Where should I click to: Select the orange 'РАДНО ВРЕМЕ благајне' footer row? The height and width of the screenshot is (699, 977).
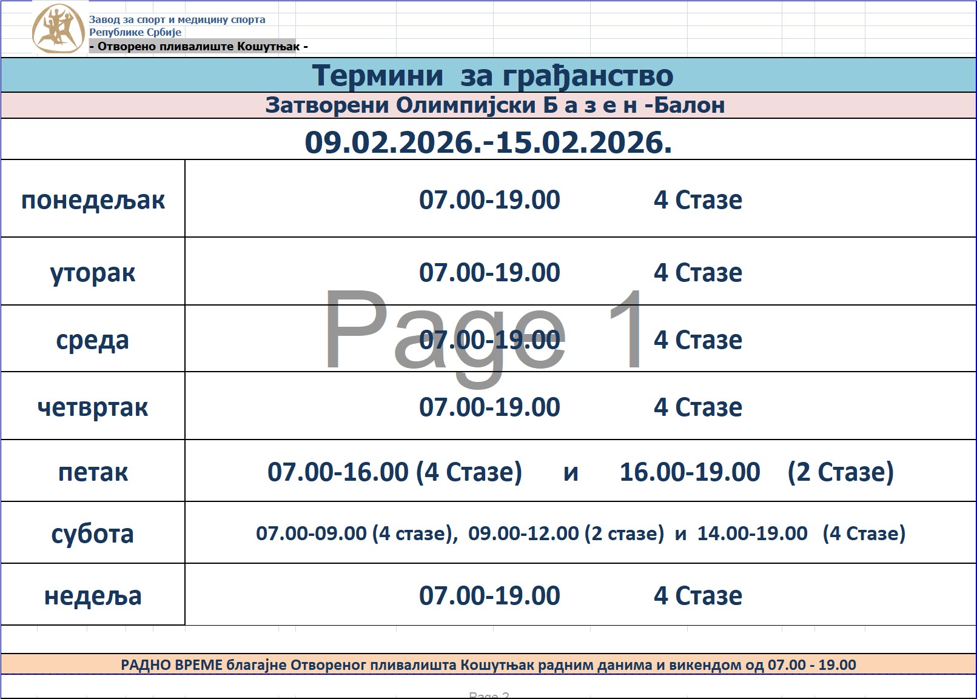tap(488, 665)
